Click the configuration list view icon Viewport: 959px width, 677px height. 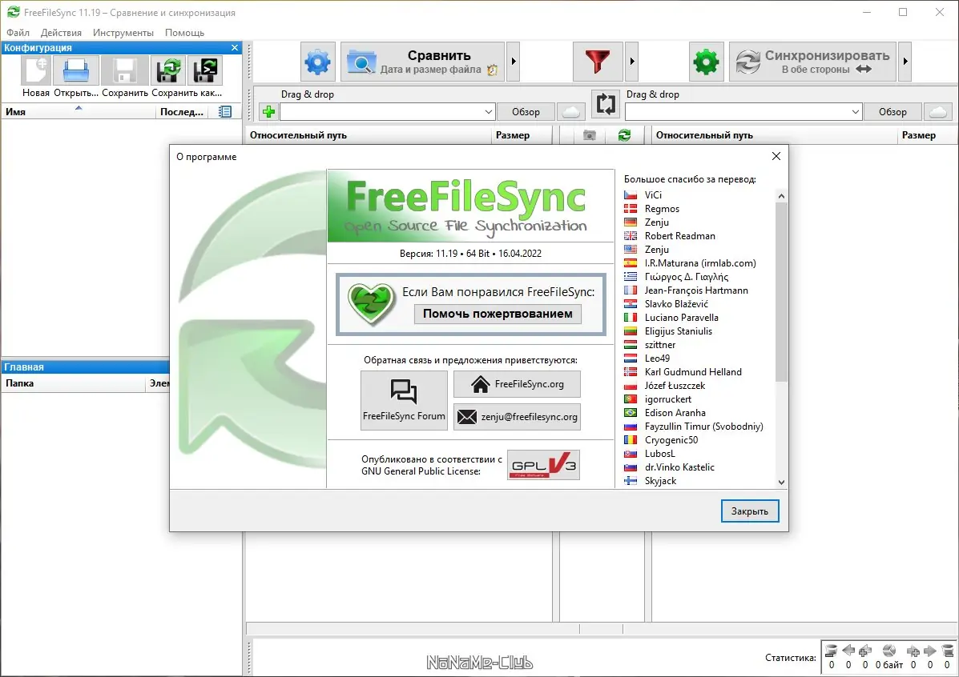pyautogui.click(x=225, y=112)
